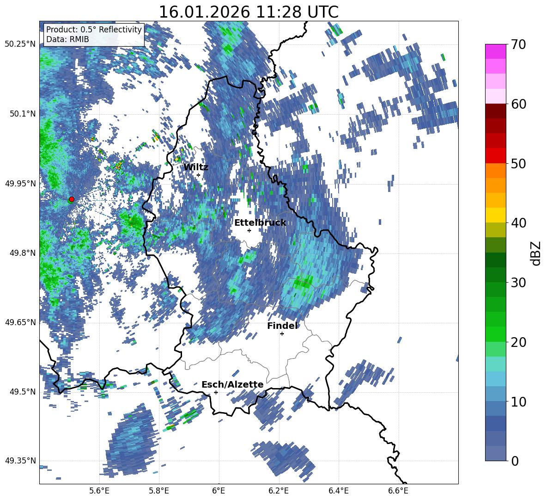Click the colorbar tick value 50

(518, 163)
